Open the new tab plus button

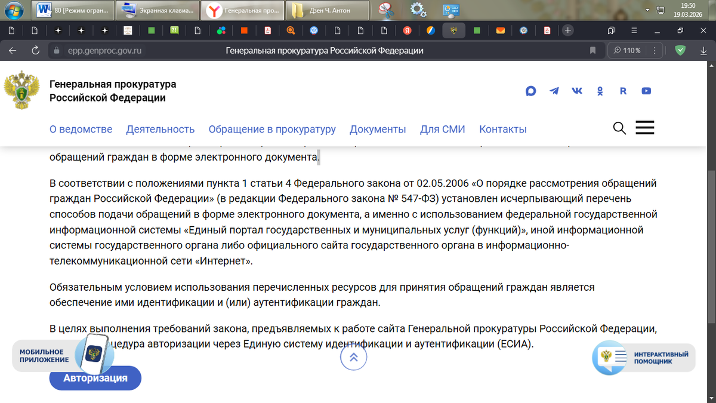tap(568, 30)
